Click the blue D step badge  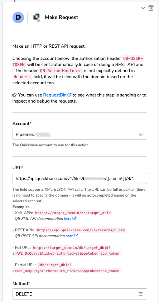pyautogui.click(x=18, y=18)
